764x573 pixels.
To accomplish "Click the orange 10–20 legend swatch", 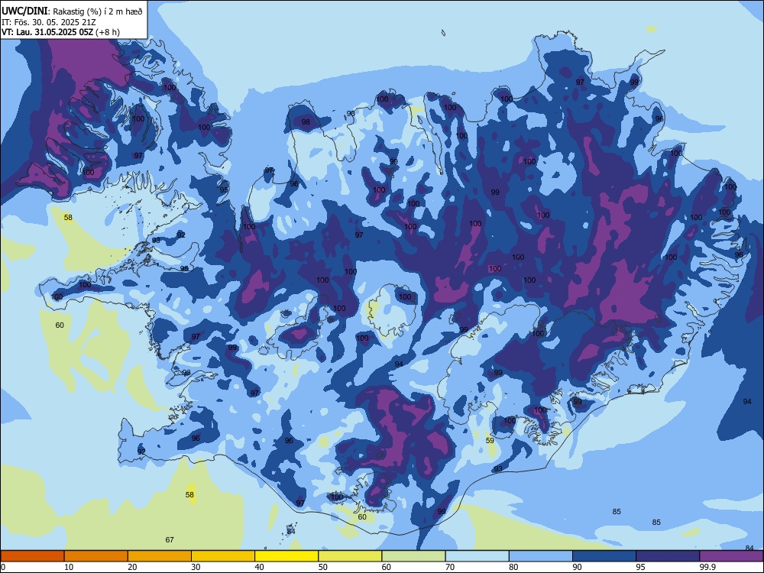I will tap(96, 556).
